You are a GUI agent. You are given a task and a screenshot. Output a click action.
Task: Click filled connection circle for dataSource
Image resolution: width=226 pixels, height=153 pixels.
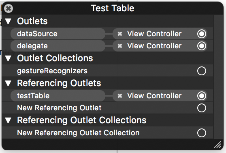pos(202,34)
